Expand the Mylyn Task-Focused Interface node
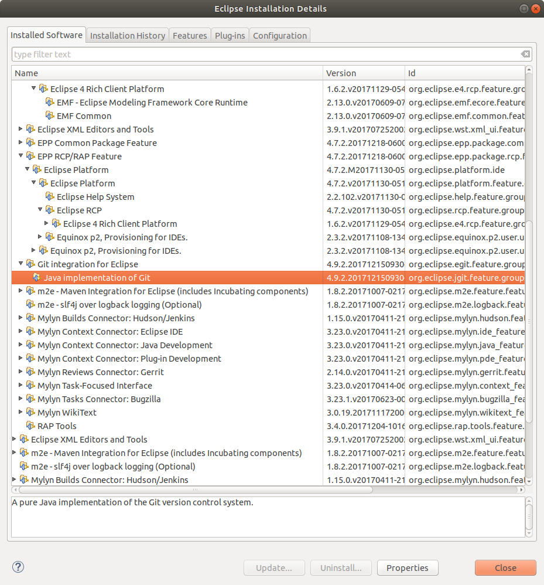544x585 pixels. 20,385
